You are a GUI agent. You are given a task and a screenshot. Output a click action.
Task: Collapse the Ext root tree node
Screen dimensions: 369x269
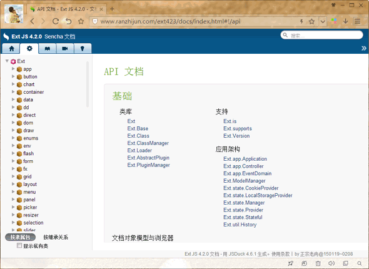point(7,61)
